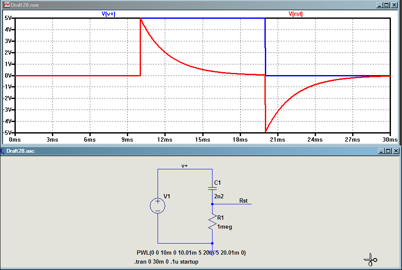Click the 1V vertical axis label

[8, 64]
